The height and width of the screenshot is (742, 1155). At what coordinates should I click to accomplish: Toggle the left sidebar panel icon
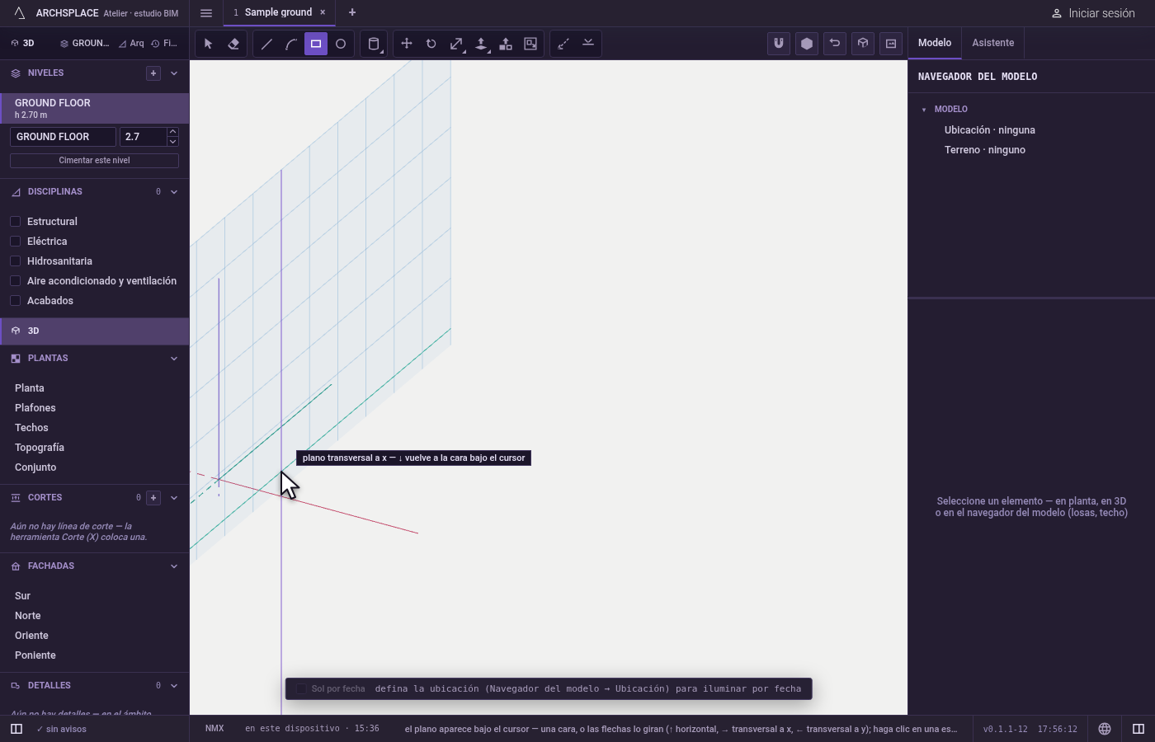point(16,729)
